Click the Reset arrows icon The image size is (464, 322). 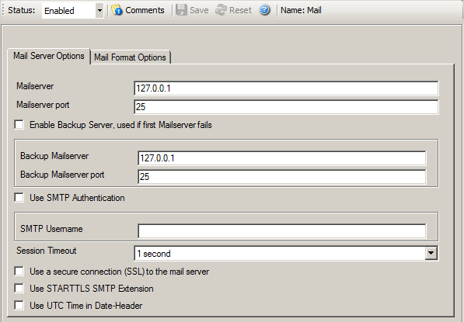[x=221, y=10]
